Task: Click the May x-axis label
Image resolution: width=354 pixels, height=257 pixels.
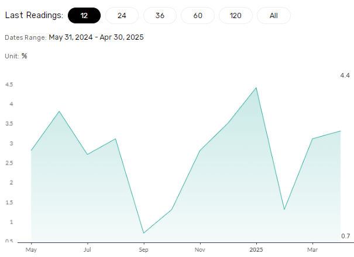Action: [31, 248]
